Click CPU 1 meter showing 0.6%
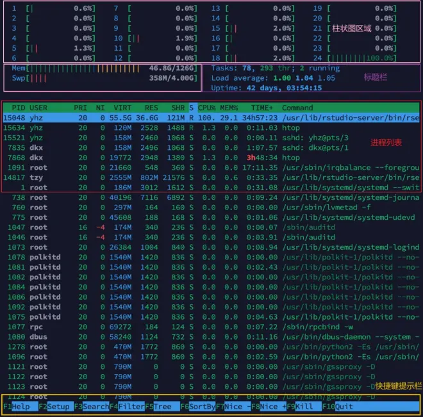423x417 pixels. coord(53,8)
